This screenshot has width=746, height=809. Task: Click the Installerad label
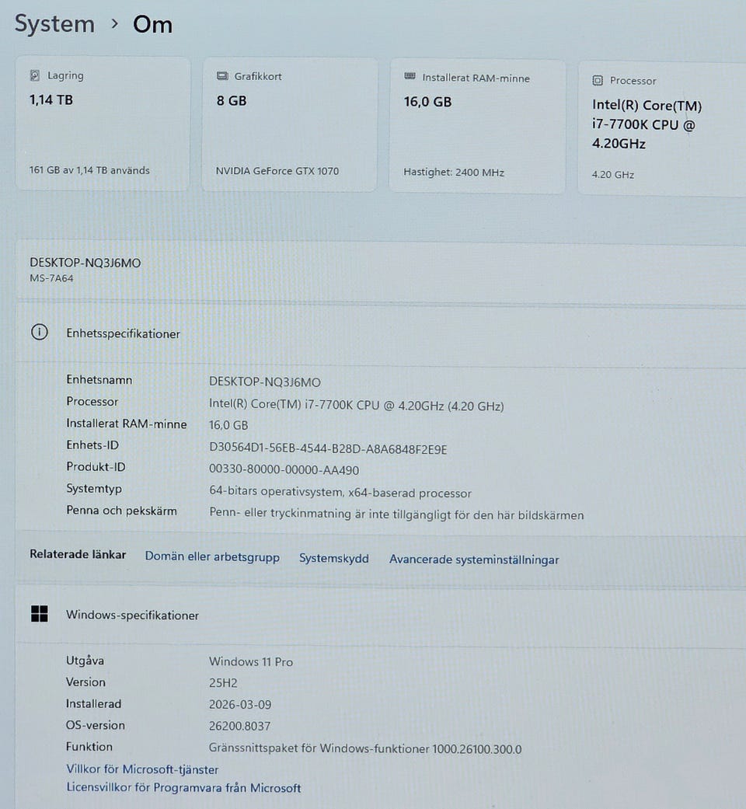click(x=93, y=704)
